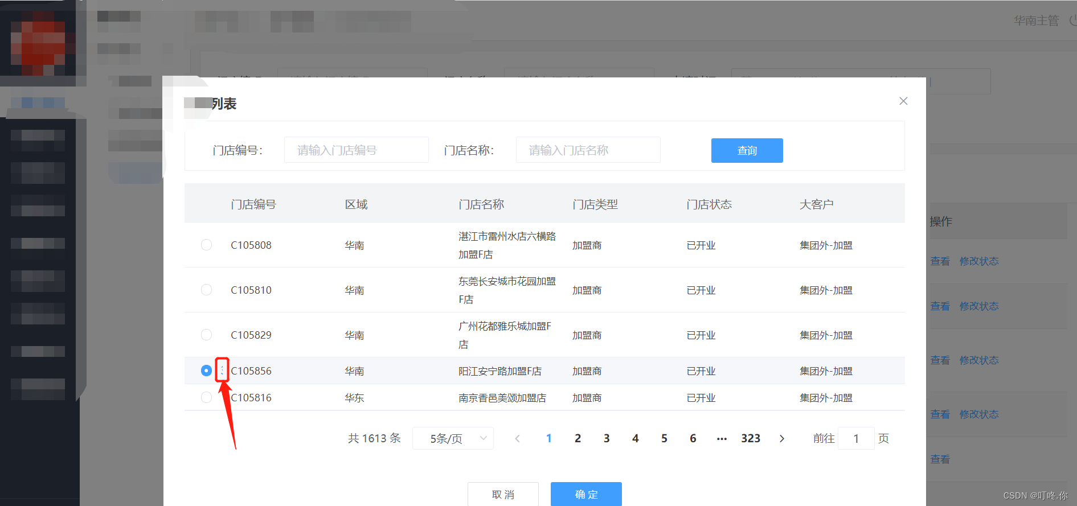Viewport: 1077px width, 506px height.
Task: Click the 大客户 column header
Action: (817, 204)
